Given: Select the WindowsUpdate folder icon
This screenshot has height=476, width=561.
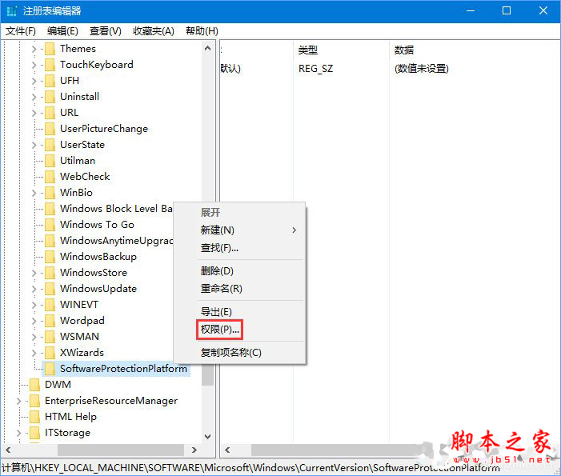Looking at the screenshot, I should coord(50,289).
